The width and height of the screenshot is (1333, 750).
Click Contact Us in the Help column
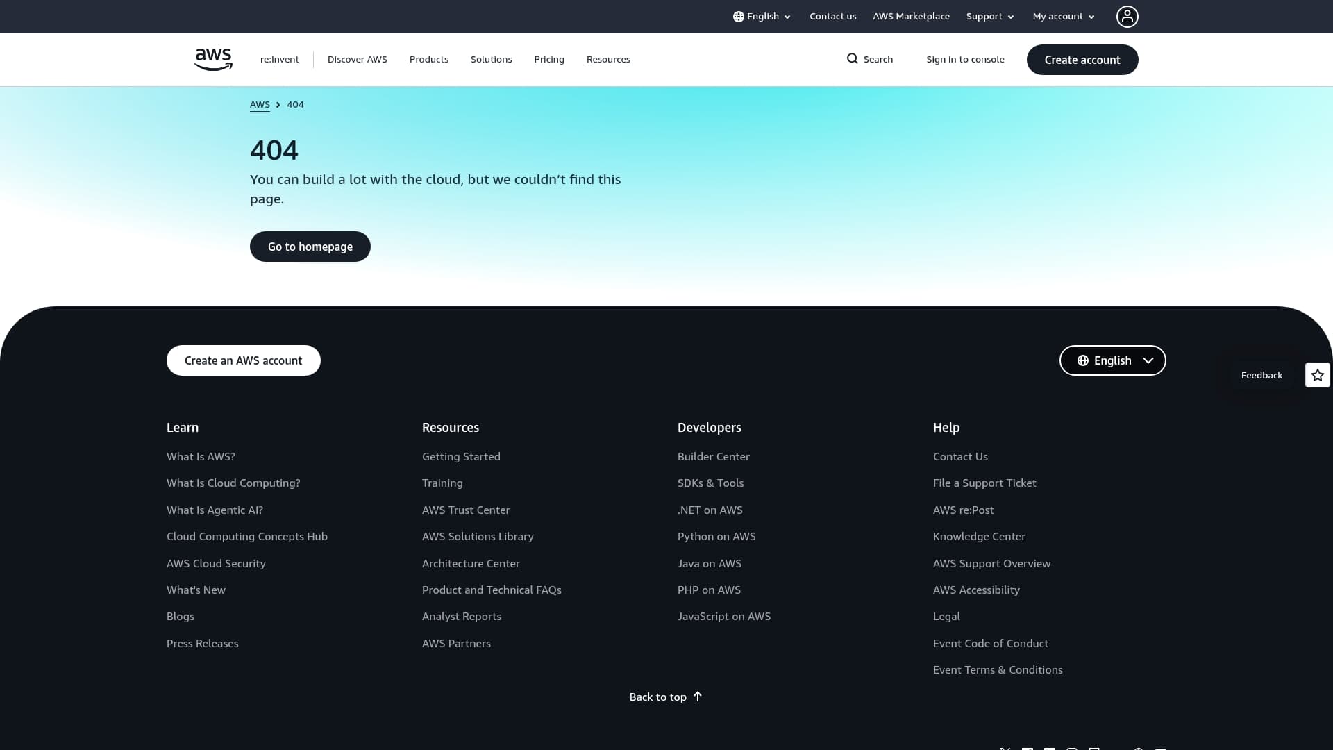coord(960,456)
